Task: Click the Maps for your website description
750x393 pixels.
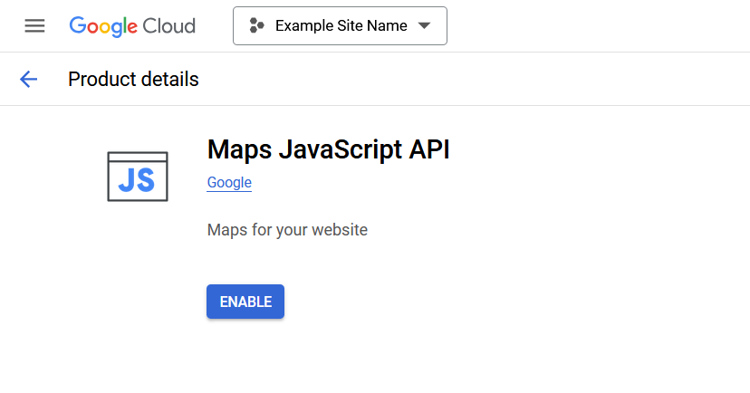Action: point(287,230)
